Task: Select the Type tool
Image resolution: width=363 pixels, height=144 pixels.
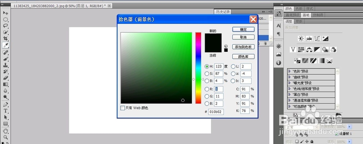Action: (5, 111)
